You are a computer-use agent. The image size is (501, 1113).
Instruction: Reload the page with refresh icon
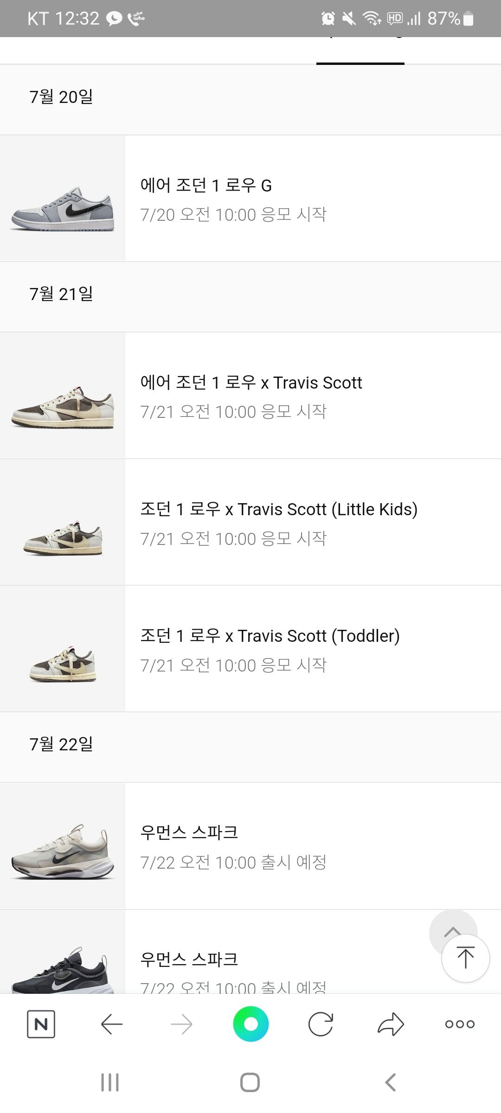pyautogui.click(x=321, y=1024)
